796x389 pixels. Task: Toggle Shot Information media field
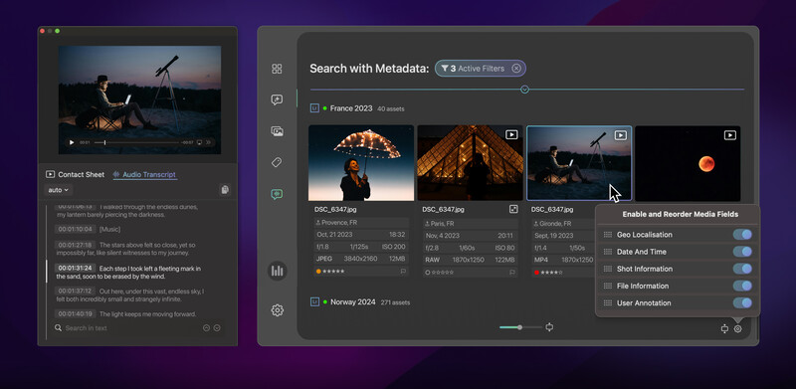click(742, 269)
